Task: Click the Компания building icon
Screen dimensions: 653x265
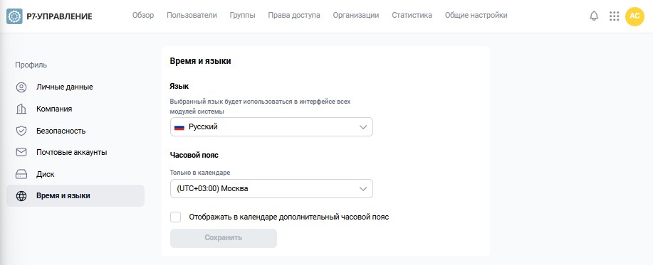Action: 21,109
